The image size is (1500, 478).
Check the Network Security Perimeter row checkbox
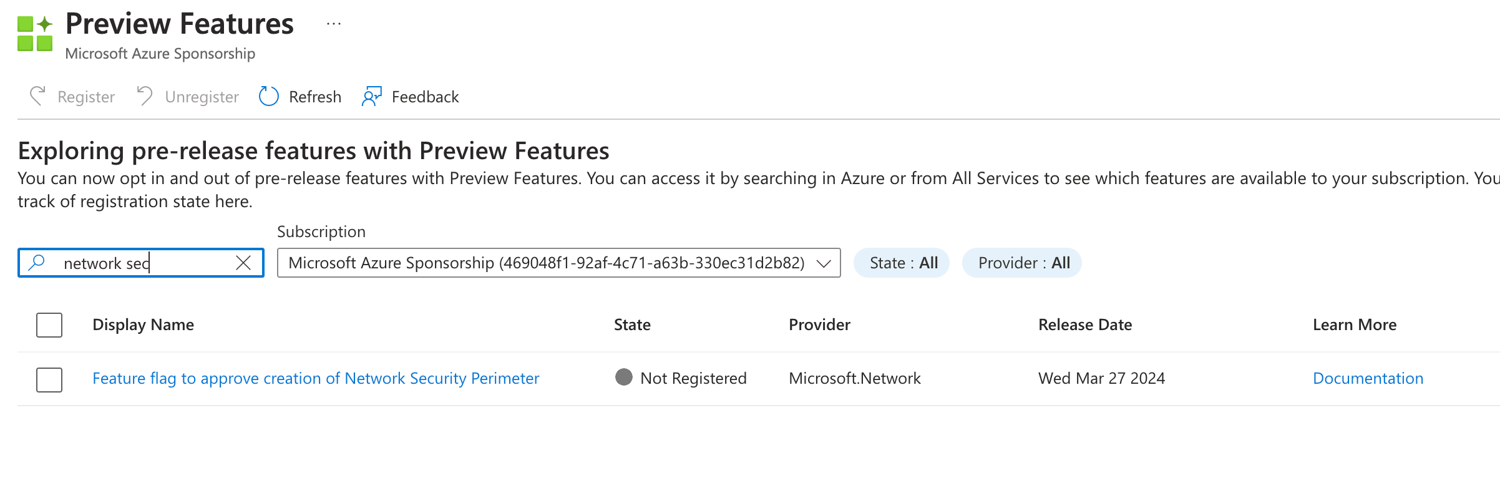pos(49,379)
